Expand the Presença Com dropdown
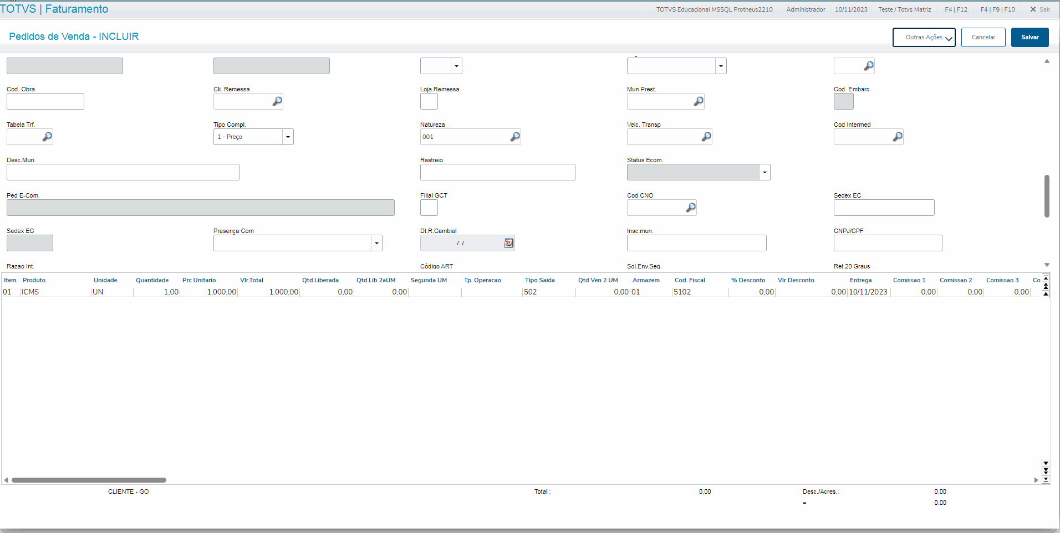Image resolution: width=1060 pixels, height=533 pixels. click(x=376, y=243)
